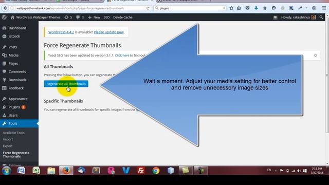This screenshot has height=185, width=329.
Task: Open WordPress Wallpaper Themes site link
Action: click(x=35, y=17)
